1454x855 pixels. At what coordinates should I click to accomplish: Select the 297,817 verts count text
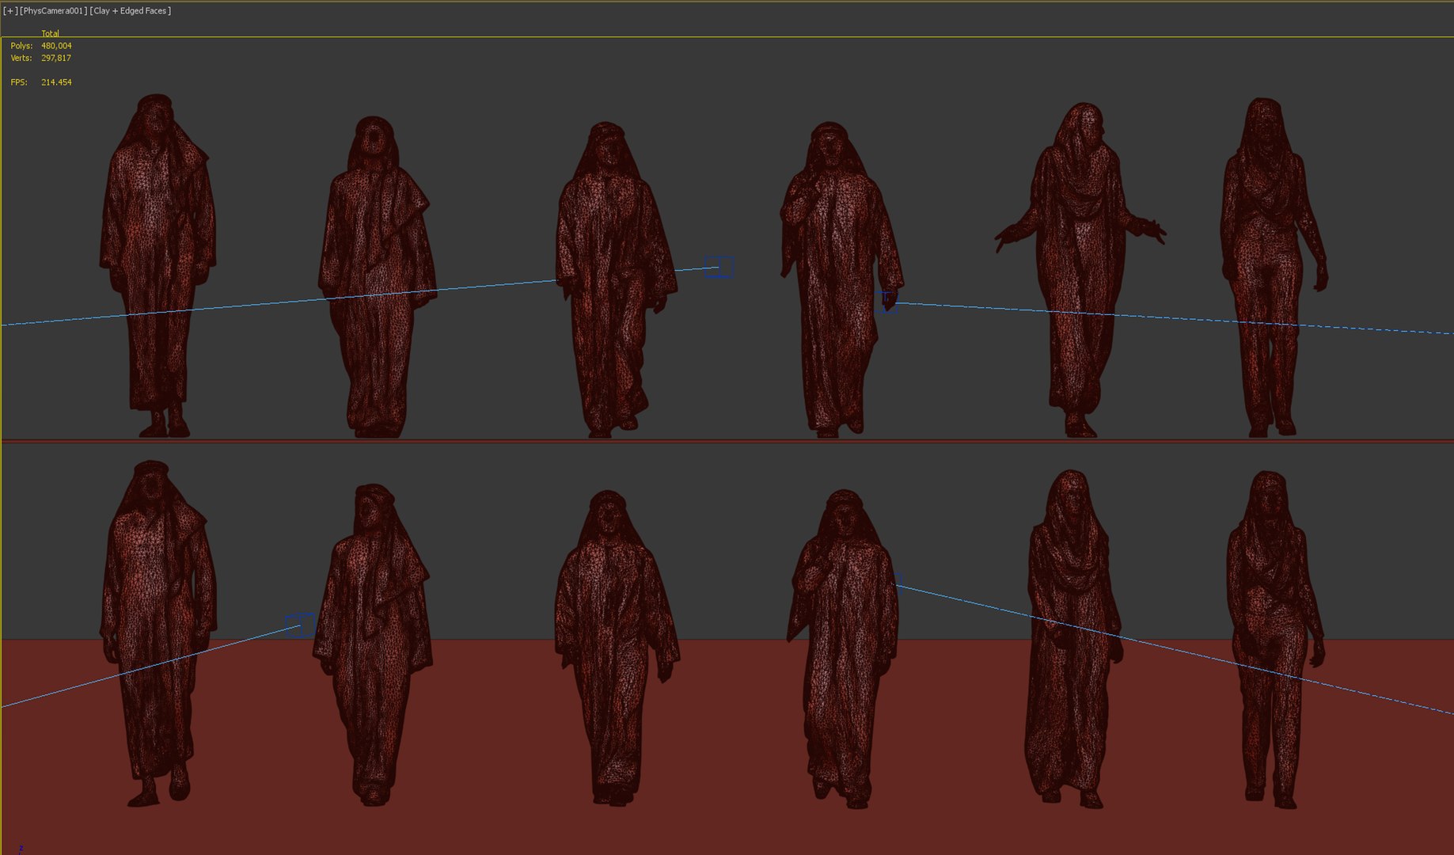(x=56, y=58)
